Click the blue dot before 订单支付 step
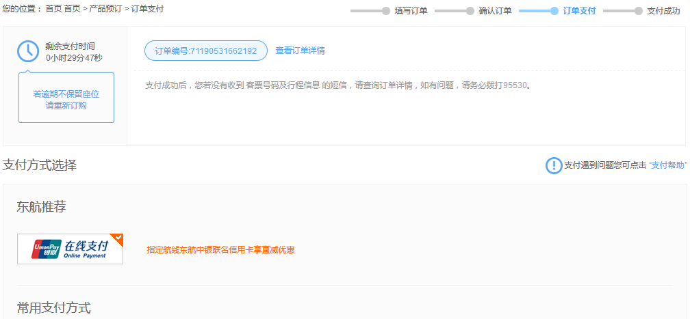Viewport: 690px width, 319px height. [554, 11]
